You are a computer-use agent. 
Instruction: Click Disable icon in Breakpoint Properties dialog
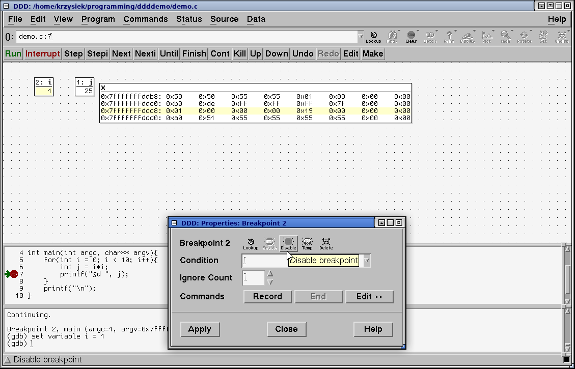[288, 243]
